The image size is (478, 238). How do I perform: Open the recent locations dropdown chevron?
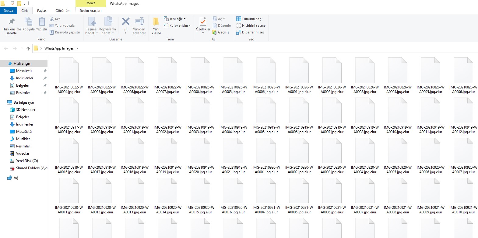coord(22,48)
